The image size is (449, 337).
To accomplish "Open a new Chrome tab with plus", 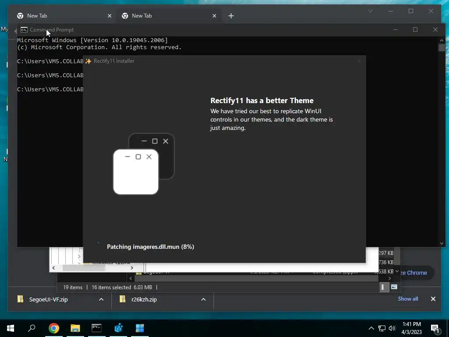I will 231,16.
